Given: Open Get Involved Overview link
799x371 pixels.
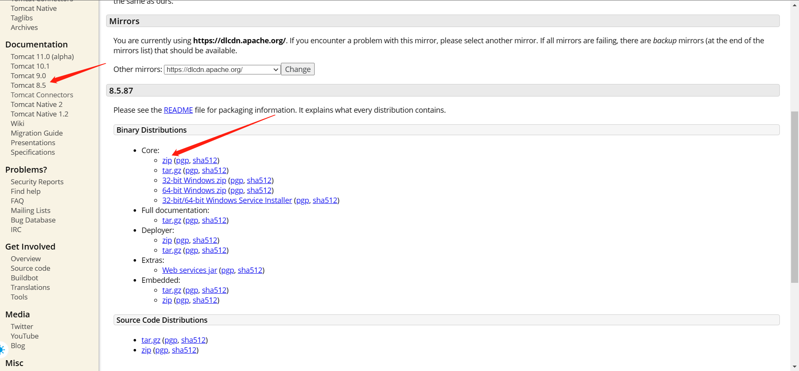Looking at the screenshot, I should (26, 259).
